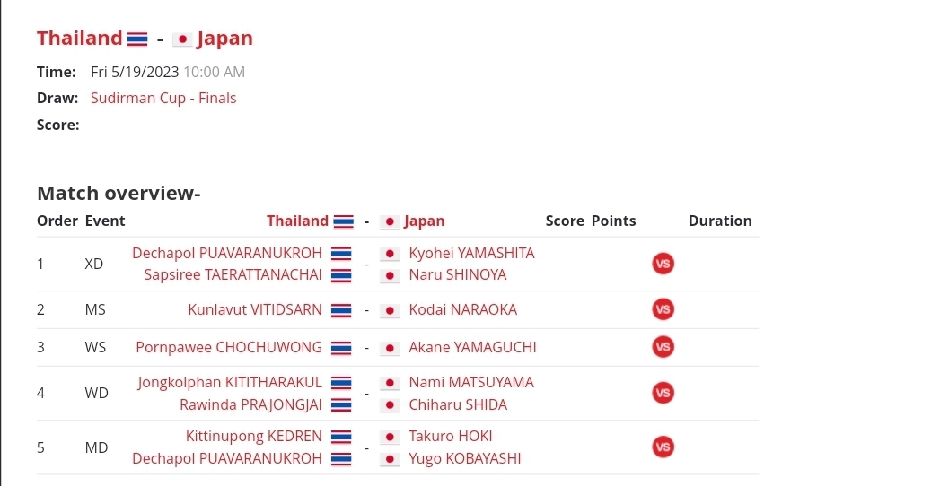Click the VS icon for WS match
Image resolution: width=940 pixels, height=486 pixels.
click(x=663, y=347)
